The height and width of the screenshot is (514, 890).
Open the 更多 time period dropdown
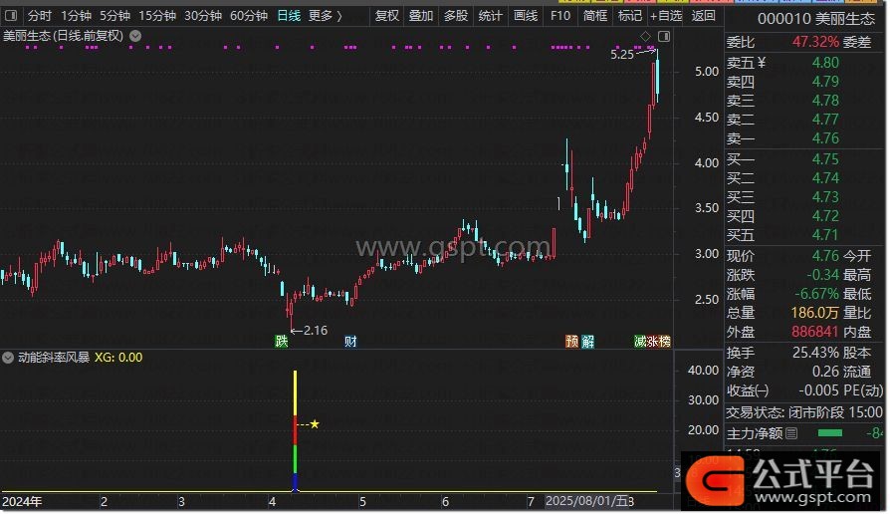click(324, 15)
